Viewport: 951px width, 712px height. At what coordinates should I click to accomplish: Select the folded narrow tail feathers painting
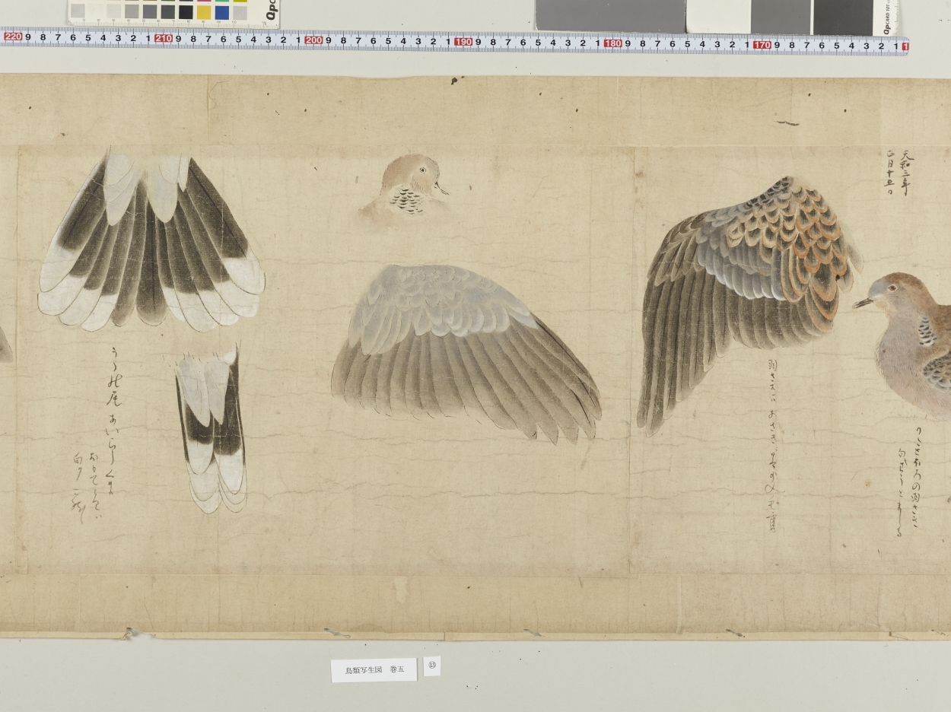point(212,430)
